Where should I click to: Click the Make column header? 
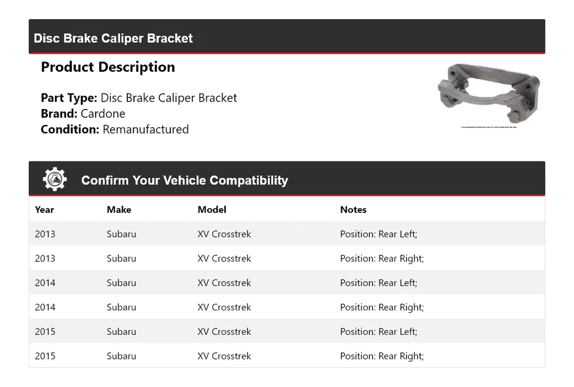coord(119,210)
